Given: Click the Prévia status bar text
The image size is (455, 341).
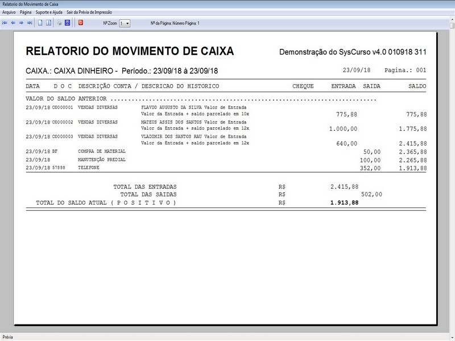Looking at the screenshot, I should coord(7,337).
